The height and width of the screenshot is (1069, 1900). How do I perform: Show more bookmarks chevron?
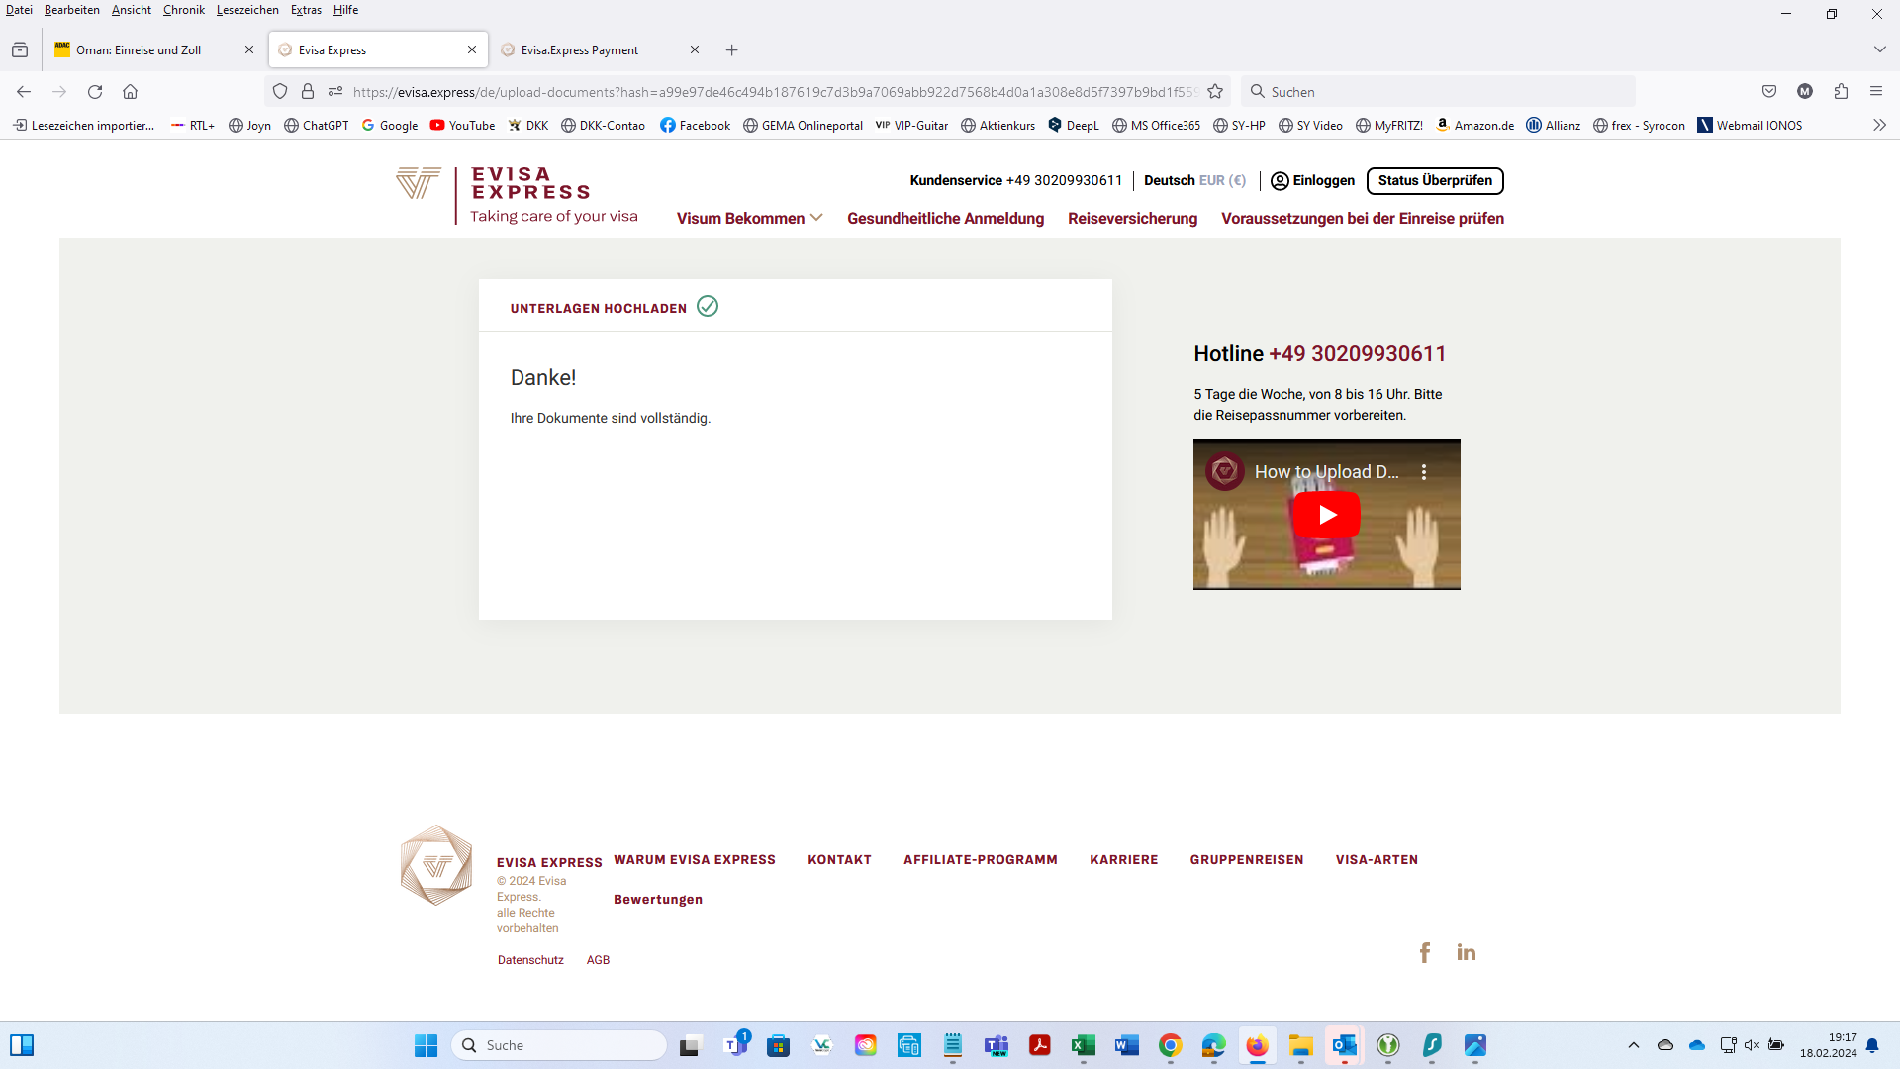click(x=1879, y=126)
